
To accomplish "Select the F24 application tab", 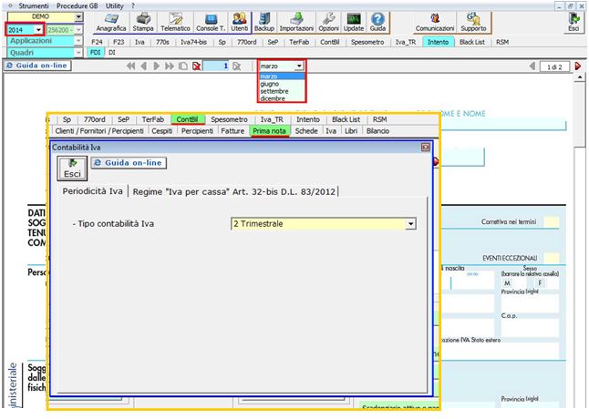I will click(97, 42).
